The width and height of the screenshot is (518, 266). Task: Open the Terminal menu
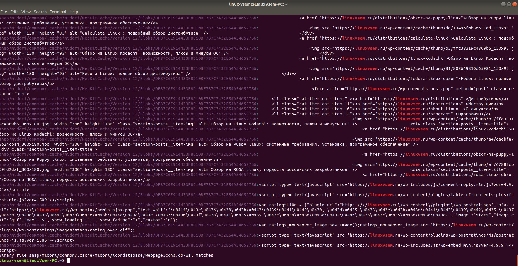[58, 12]
